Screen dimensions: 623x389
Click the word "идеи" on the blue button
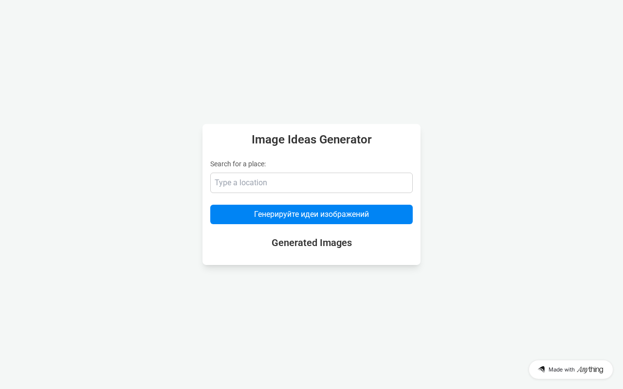(x=310, y=214)
